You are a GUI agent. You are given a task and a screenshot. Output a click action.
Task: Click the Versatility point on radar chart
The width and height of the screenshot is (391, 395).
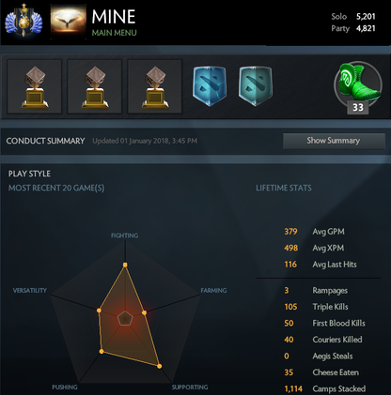pos(99,311)
